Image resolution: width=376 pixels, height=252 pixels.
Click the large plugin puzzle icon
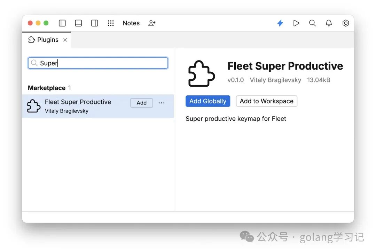pos(201,74)
